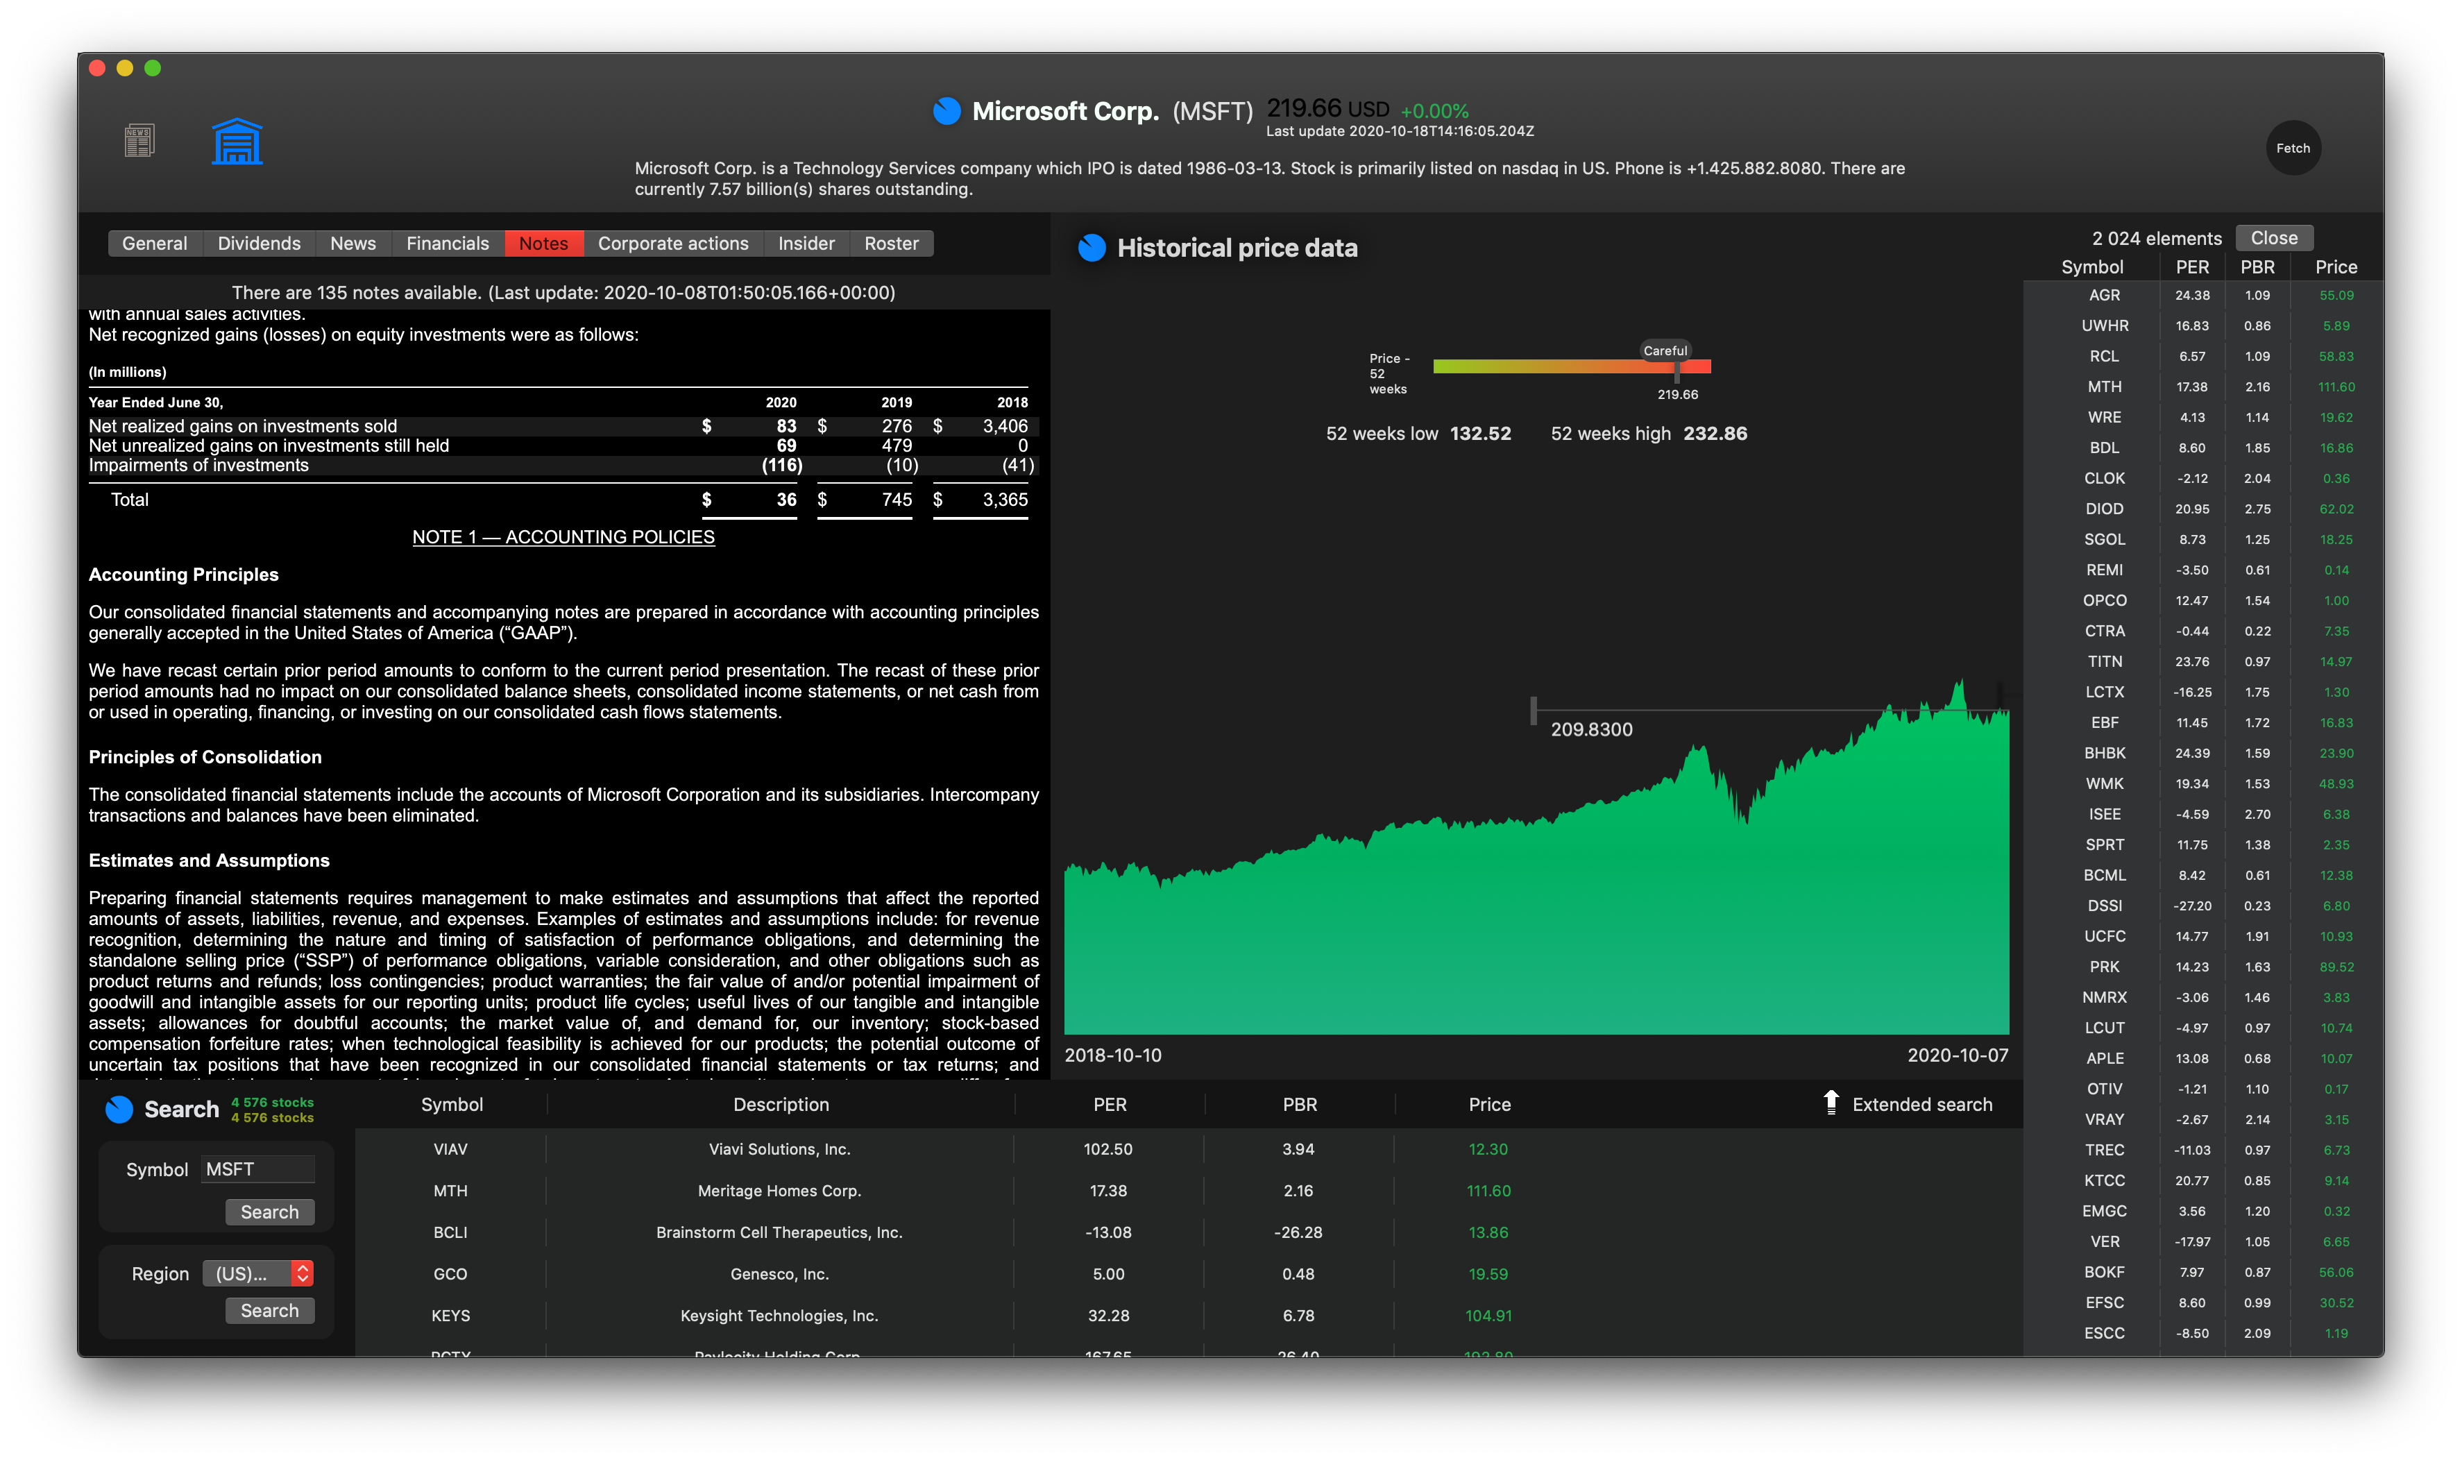Click blue circle icon next to Search heading

(119, 1110)
